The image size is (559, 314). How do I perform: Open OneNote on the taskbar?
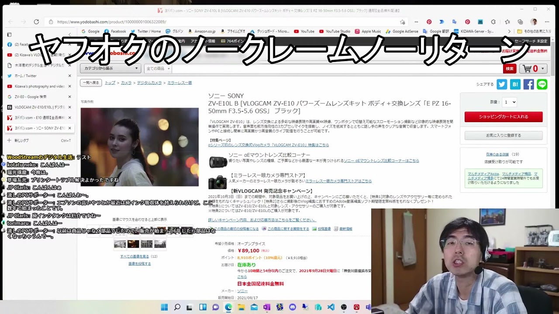tap(267, 307)
